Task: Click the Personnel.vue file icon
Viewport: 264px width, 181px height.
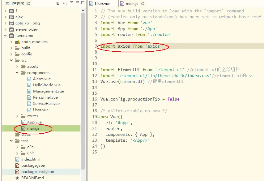Action: (29, 97)
